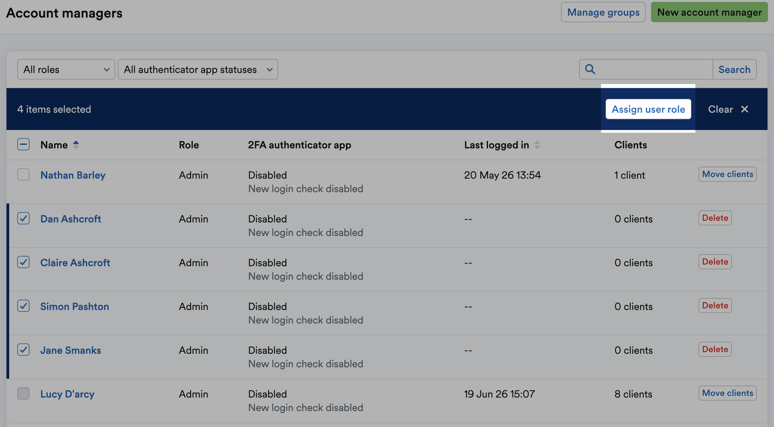Click the '8 clients' cell
This screenshot has height=427, width=774.
tap(633, 394)
